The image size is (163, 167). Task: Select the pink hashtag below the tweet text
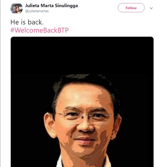click(x=40, y=30)
